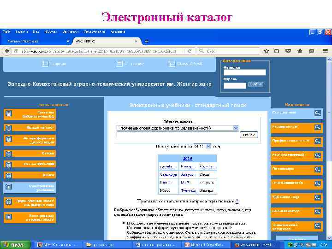This screenshot has height=249, width=332.
Task: Open the Вид menu
Action: (36, 31)
